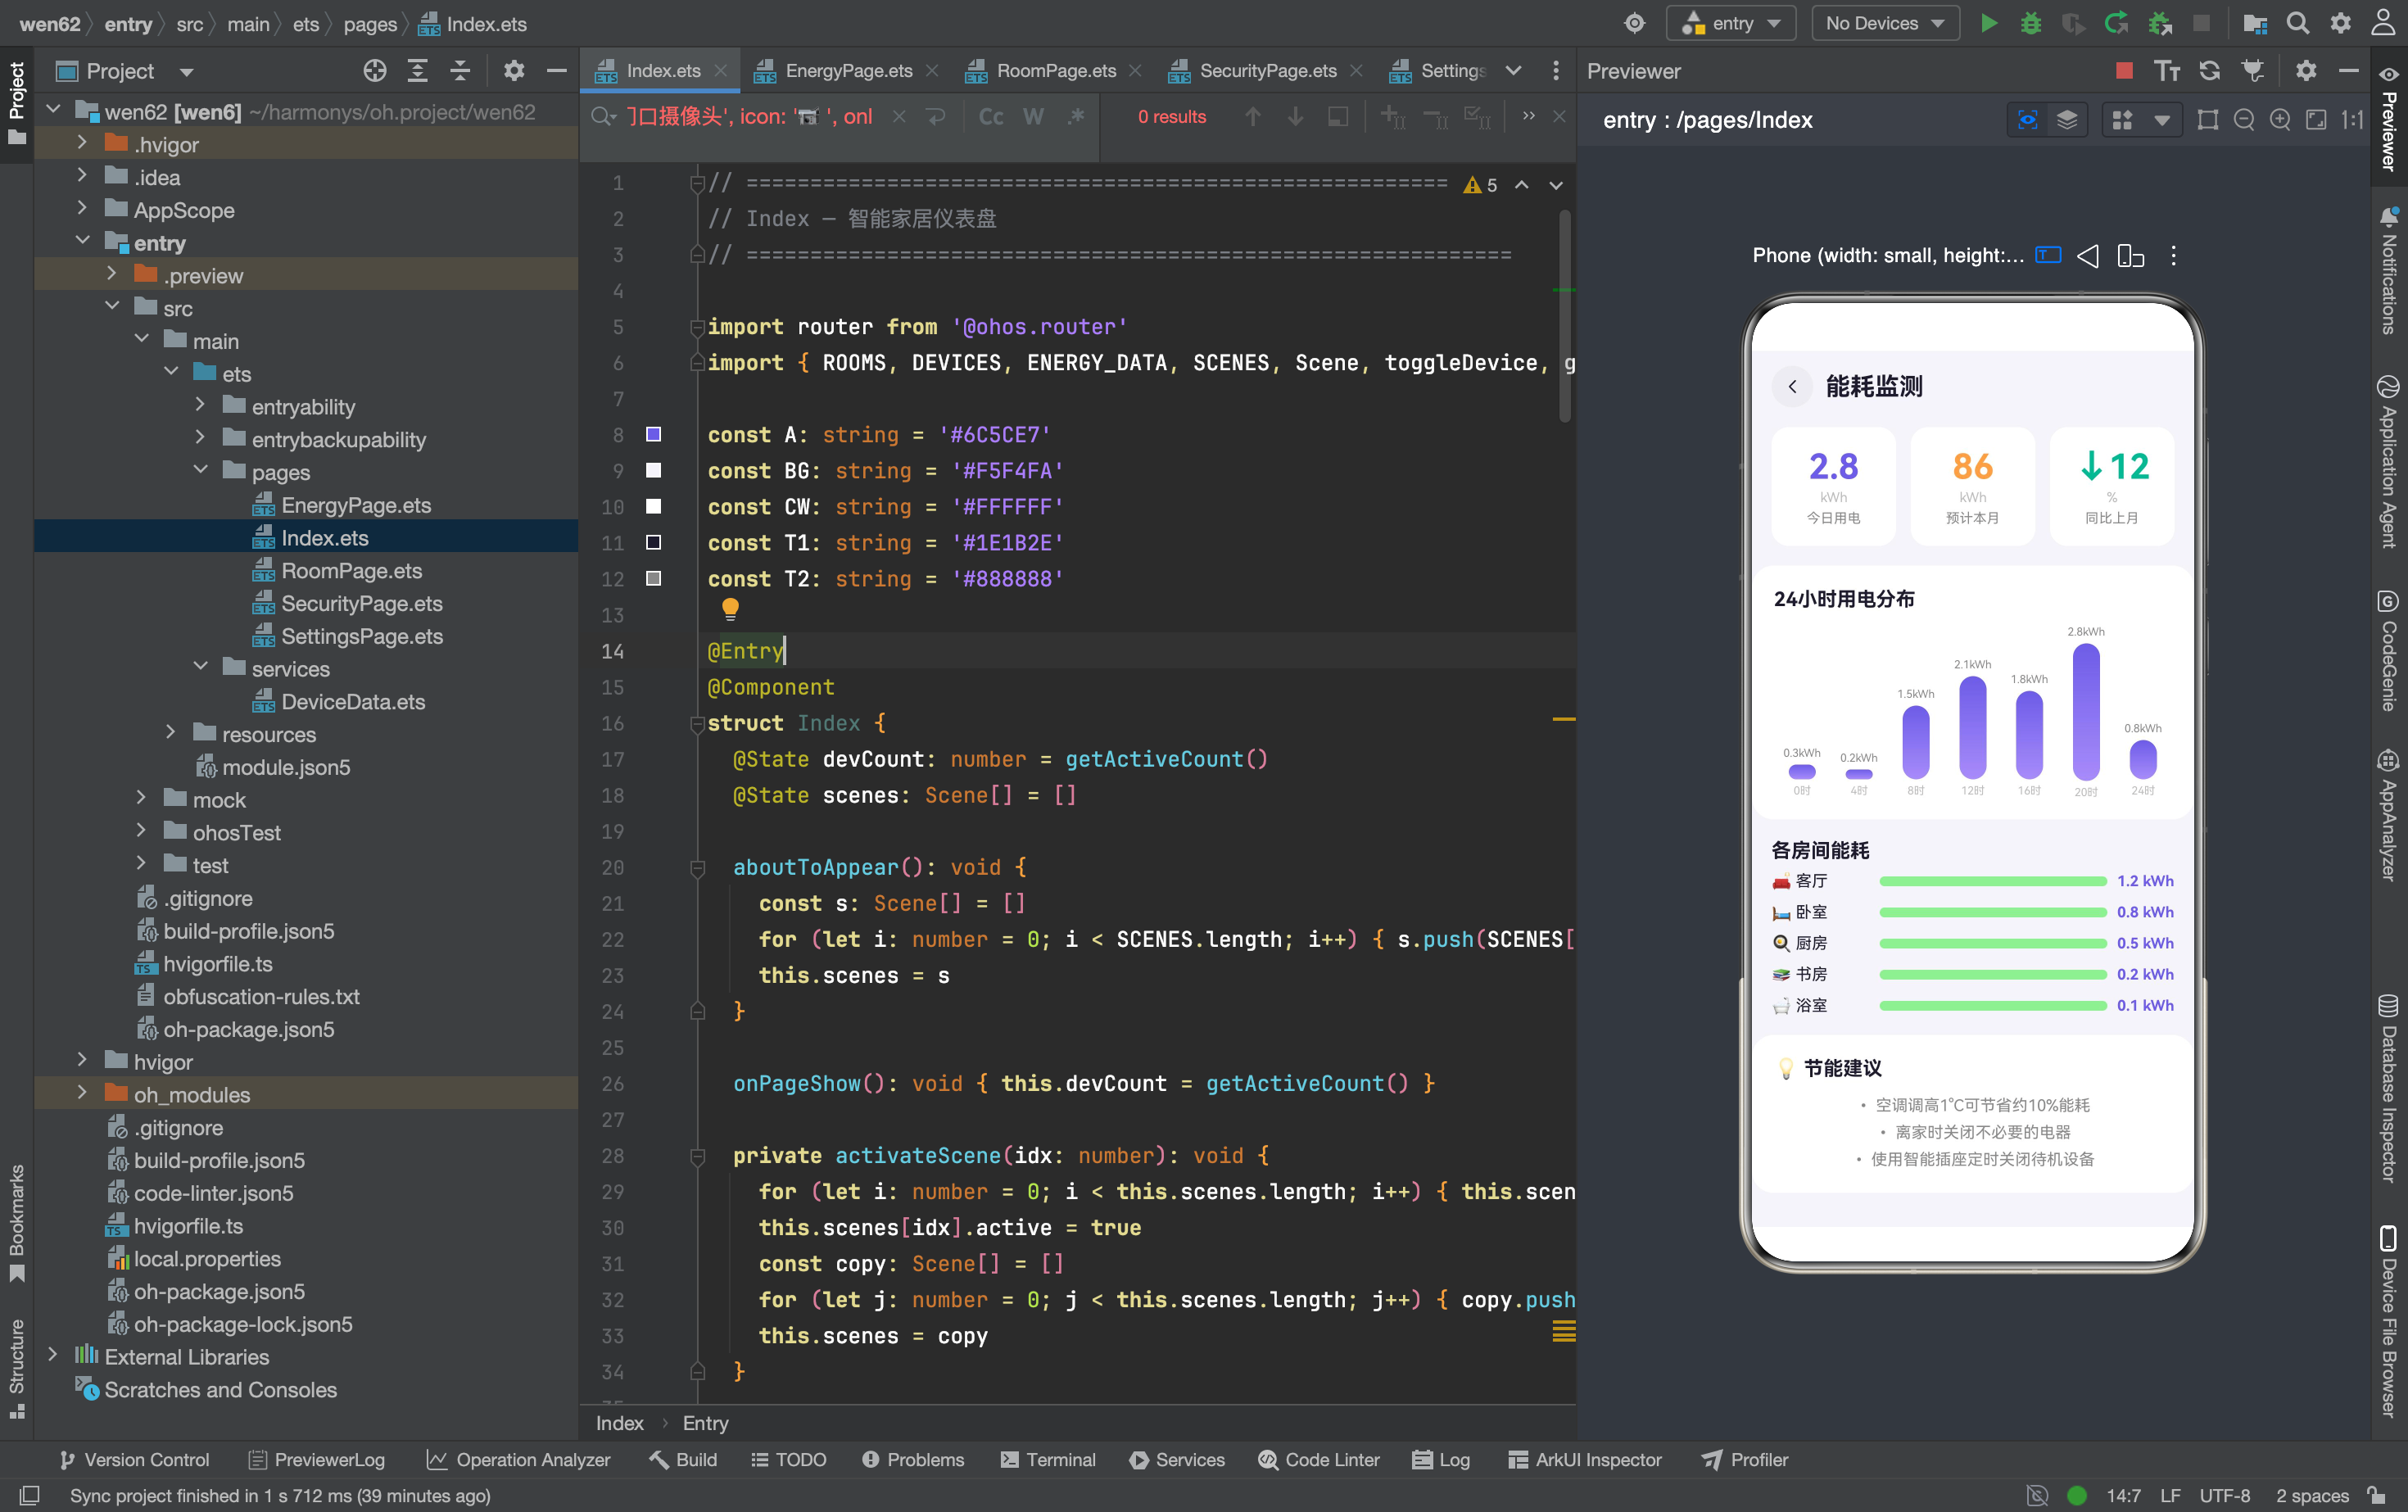This screenshot has width=2408, height=1512.
Task: Zoom in the previewer display
Action: pyautogui.click(x=2280, y=120)
